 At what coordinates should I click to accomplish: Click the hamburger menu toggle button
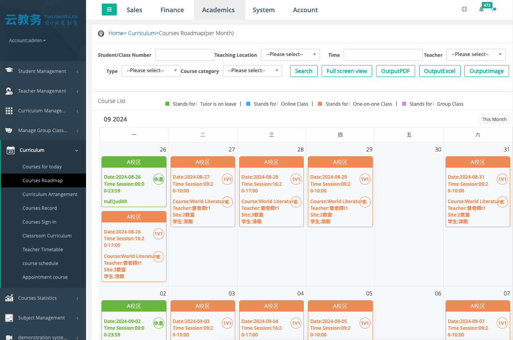click(109, 9)
